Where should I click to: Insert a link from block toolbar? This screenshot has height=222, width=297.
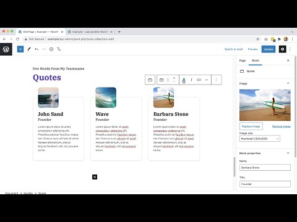[x=199, y=80]
